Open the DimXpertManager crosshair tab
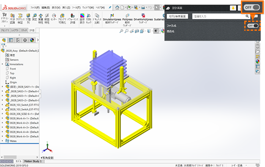 (x=25, y=40)
